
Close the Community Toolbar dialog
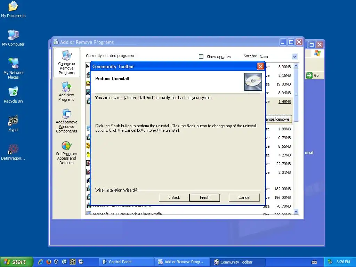click(260, 66)
